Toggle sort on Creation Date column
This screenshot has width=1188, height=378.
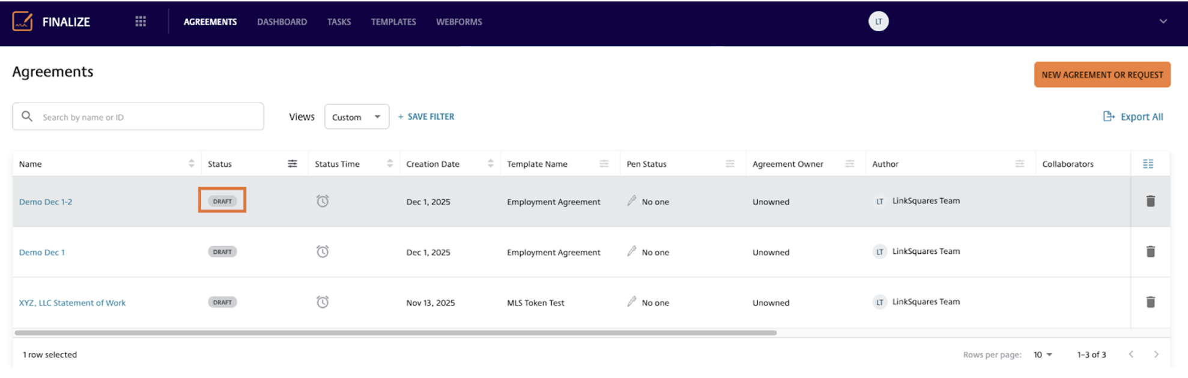tap(490, 164)
